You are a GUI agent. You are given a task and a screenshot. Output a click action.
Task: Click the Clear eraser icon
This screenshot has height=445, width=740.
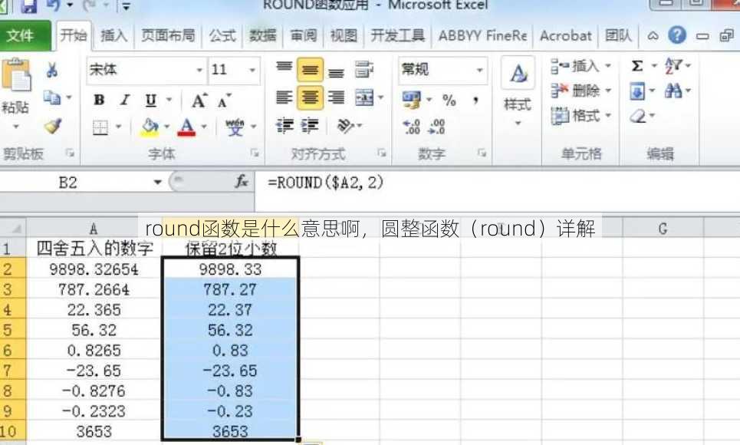[637, 115]
